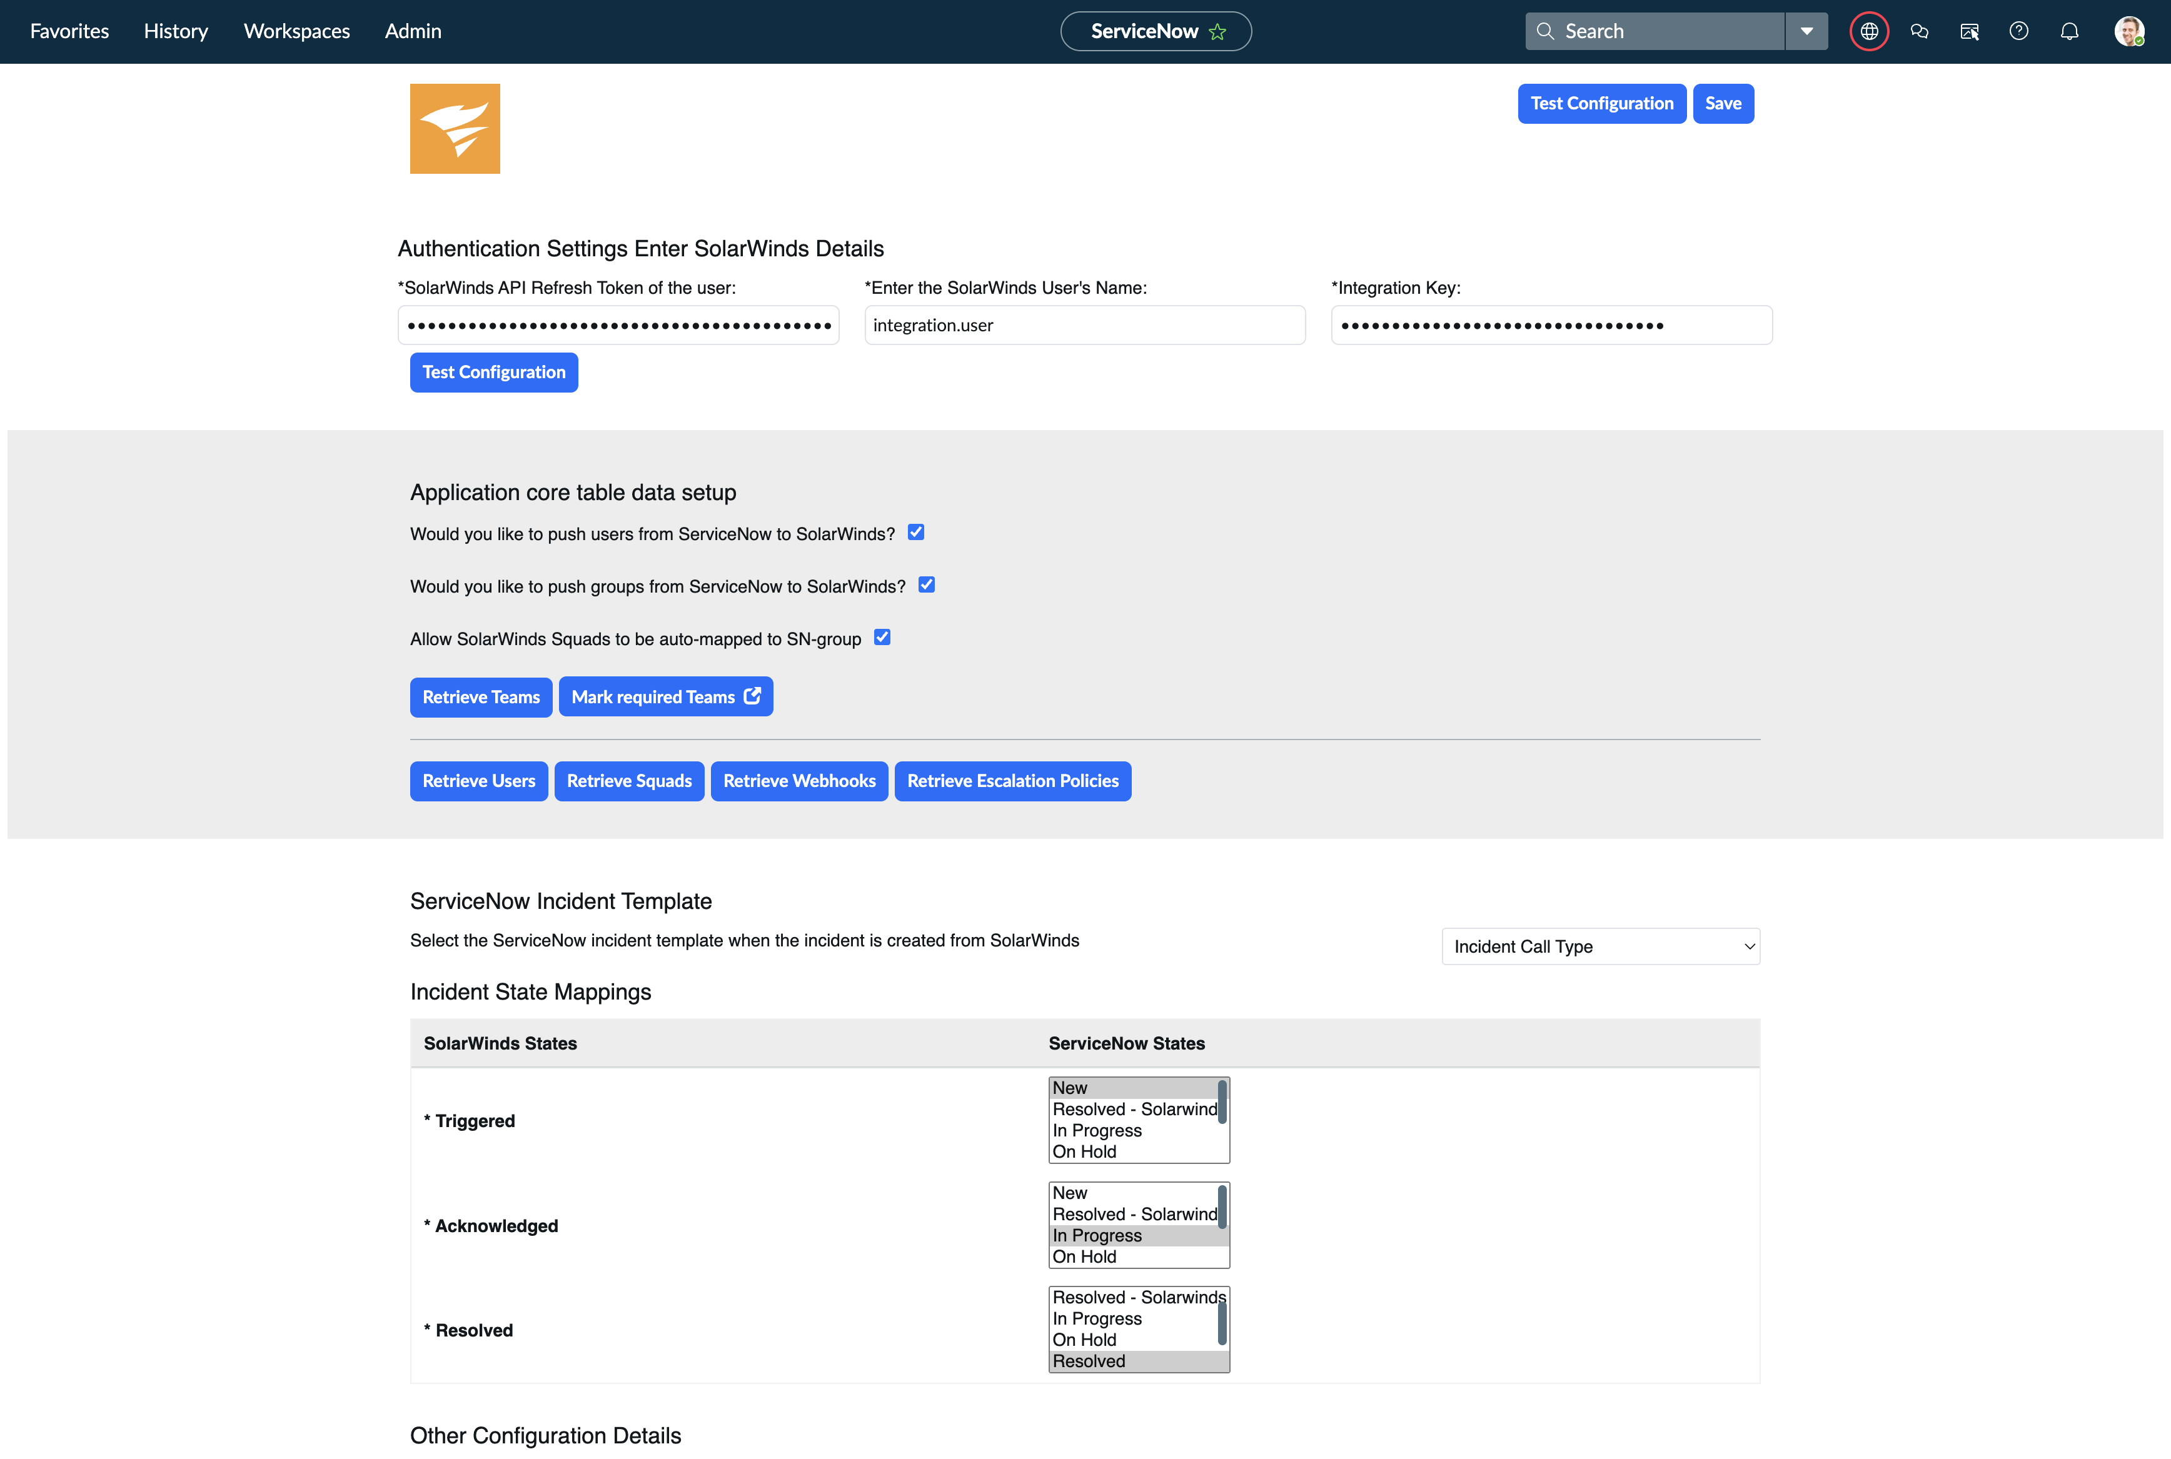Open the notifications bell icon
Viewport: 2171px width, 1459px height.
pyautogui.click(x=2068, y=32)
